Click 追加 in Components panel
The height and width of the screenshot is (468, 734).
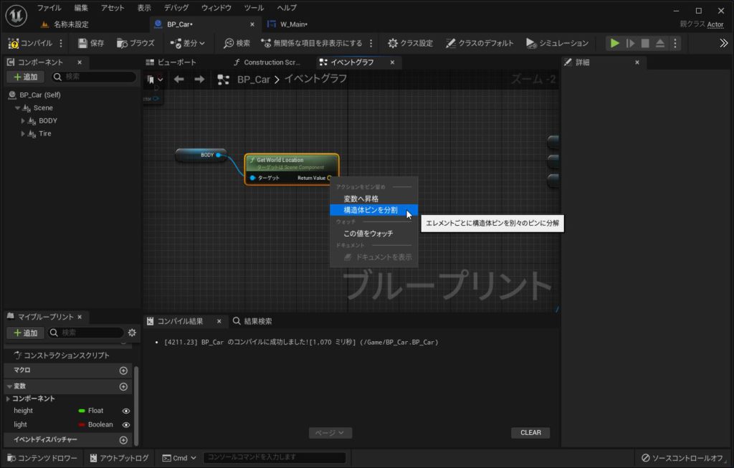coord(25,77)
